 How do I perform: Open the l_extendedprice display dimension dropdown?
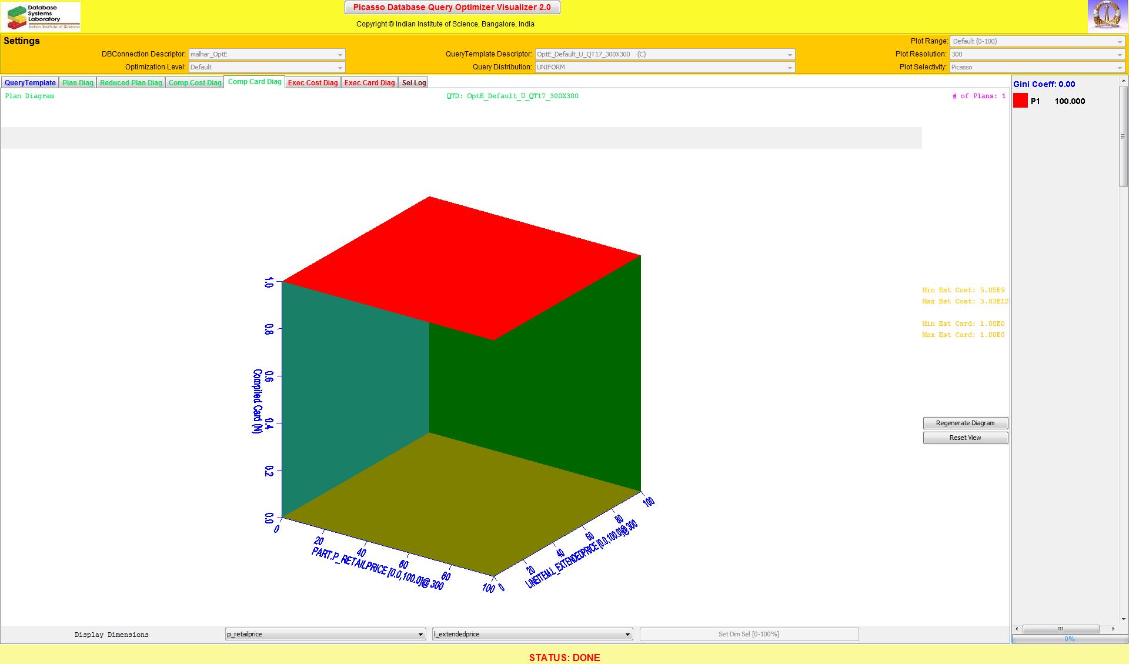532,634
